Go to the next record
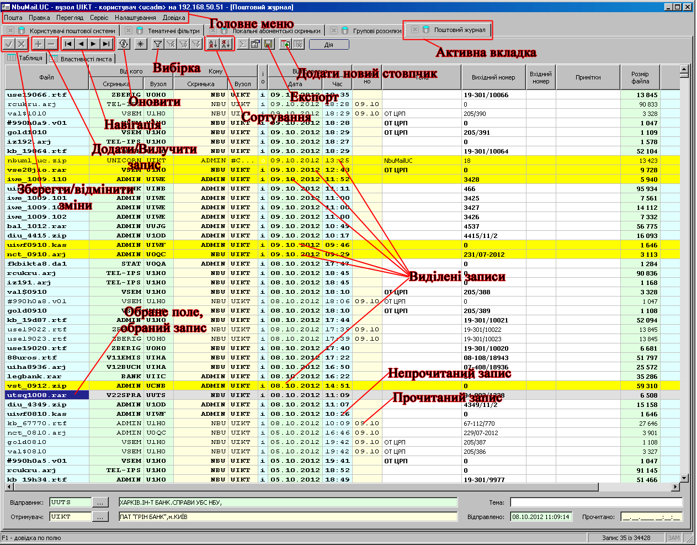Image resolution: width=697 pixels, height=545 pixels. 94,44
